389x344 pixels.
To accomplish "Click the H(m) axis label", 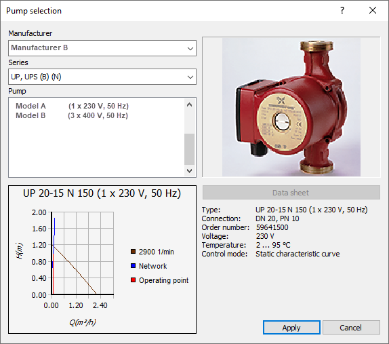I will pyautogui.click(x=20, y=250).
